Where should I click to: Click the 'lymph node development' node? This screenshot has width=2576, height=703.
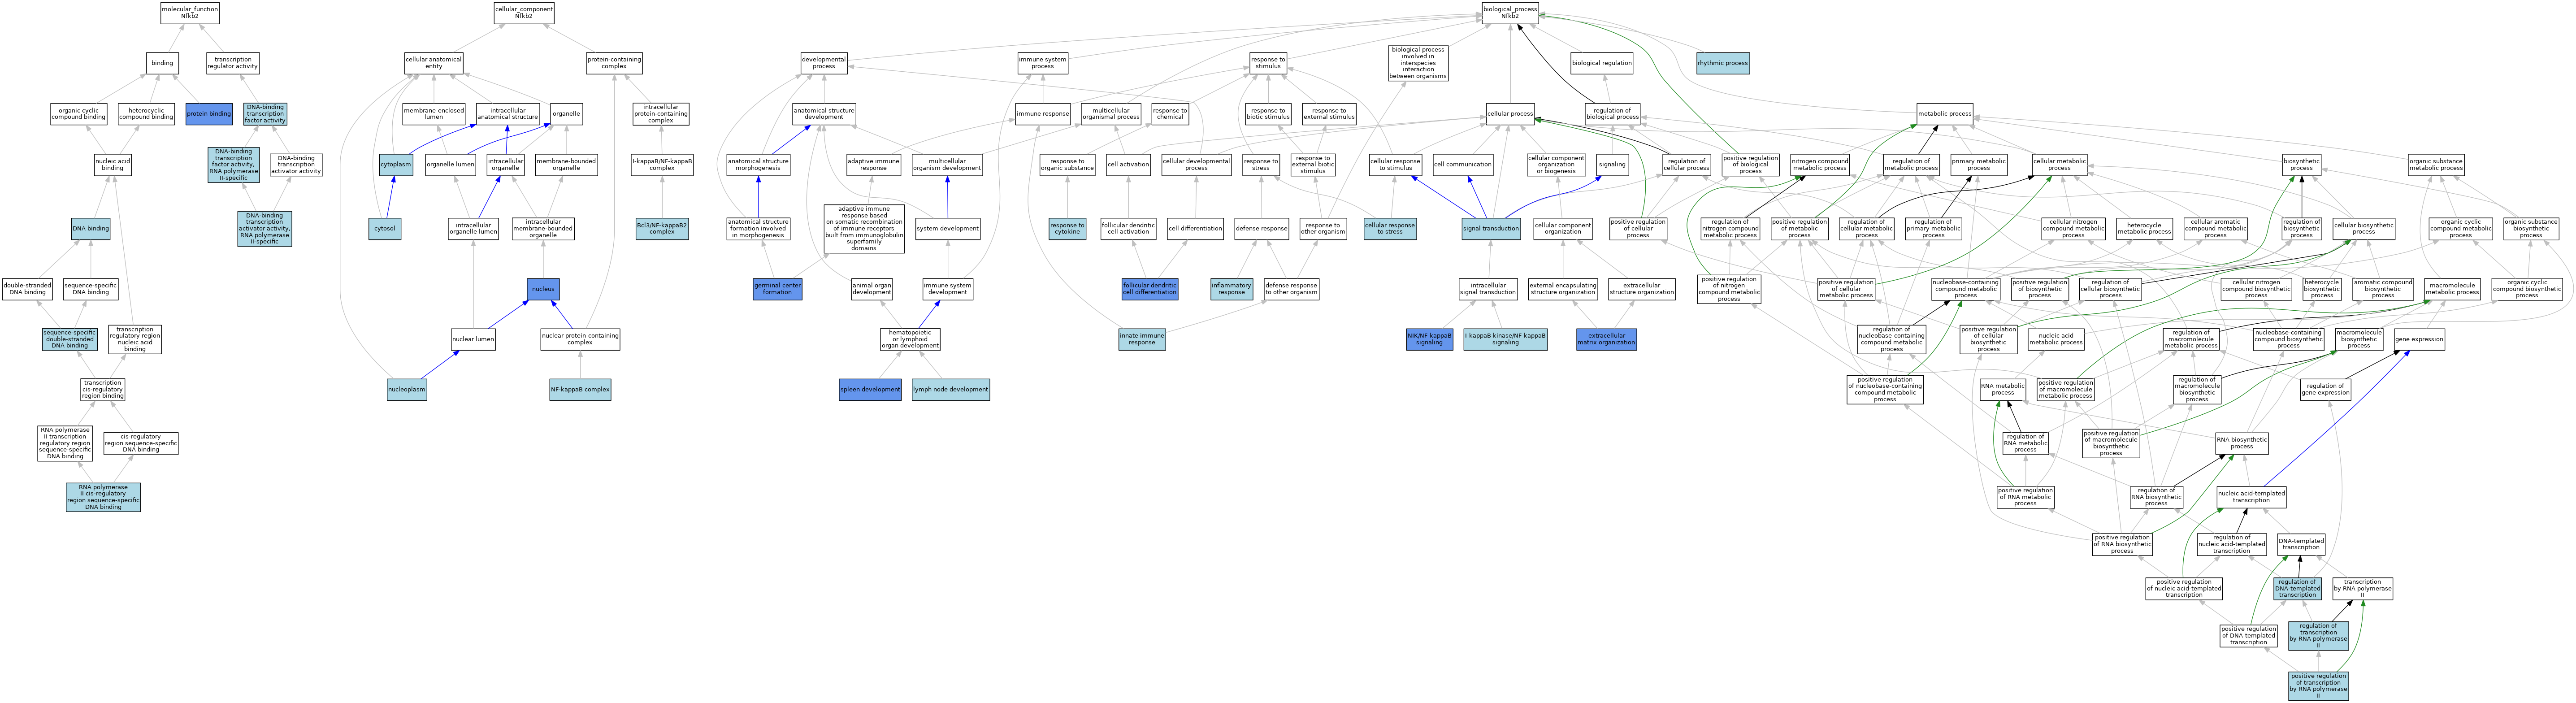(x=950, y=389)
